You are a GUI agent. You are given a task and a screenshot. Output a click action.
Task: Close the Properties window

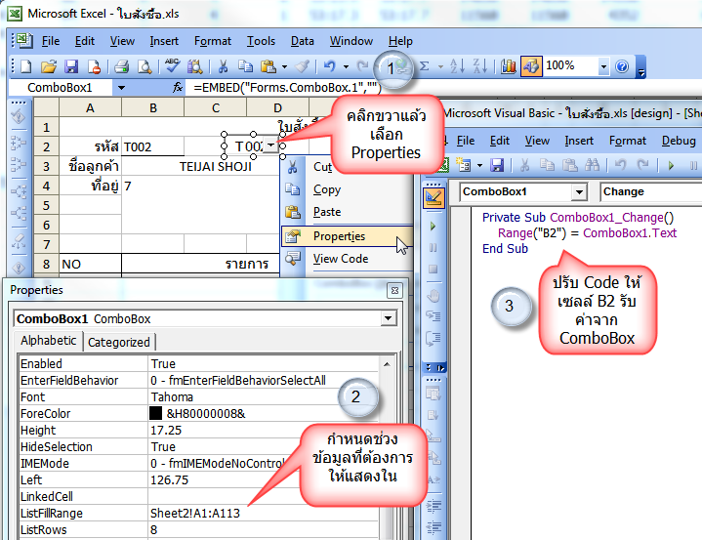tap(393, 290)
